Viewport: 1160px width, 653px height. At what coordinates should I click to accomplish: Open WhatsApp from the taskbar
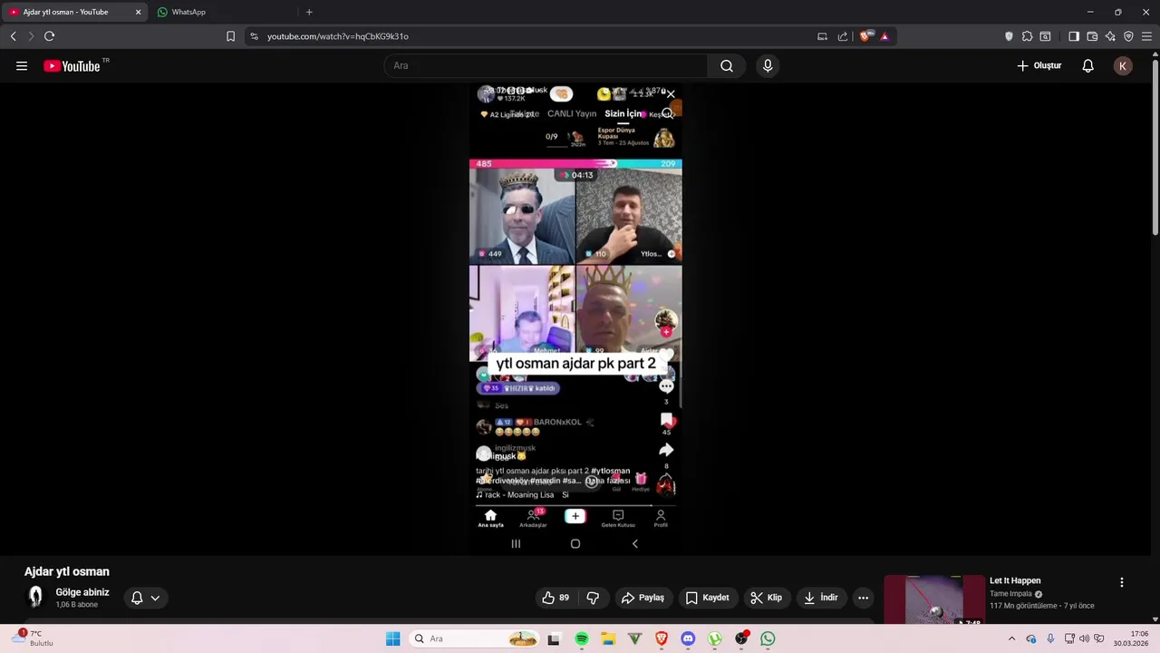pos(768,638)
